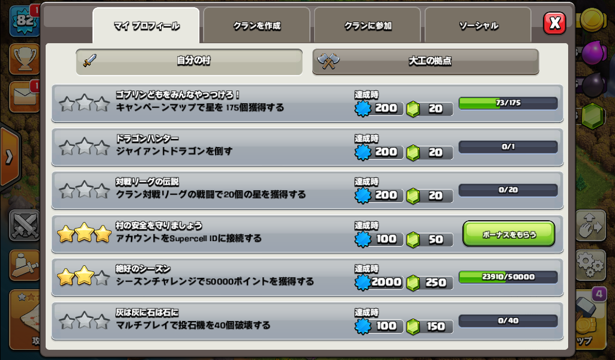Click the level 82 experience badge
615x360 pixels.
(x=24, y=20)
